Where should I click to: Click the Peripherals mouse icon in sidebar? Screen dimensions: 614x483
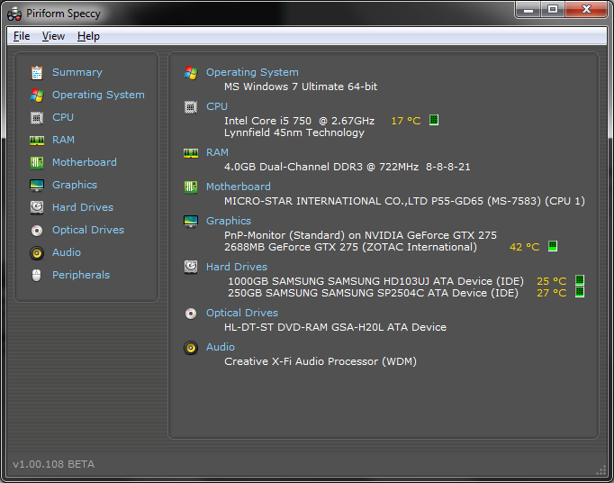pos(36,275)
